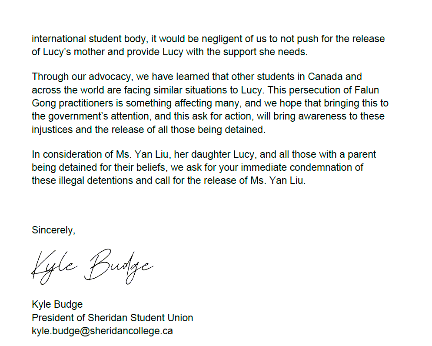This screenshot has width=432, height=346.
Task: Click the handwritten Kyle Budge signature
Action: pyautogui.click(x=92, y=264)
